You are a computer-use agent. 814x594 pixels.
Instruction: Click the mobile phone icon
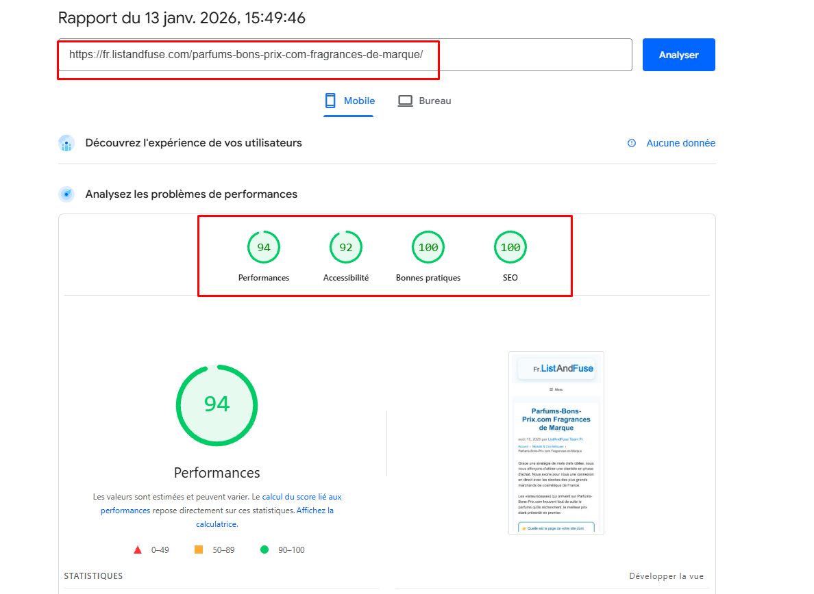point(330,101)
